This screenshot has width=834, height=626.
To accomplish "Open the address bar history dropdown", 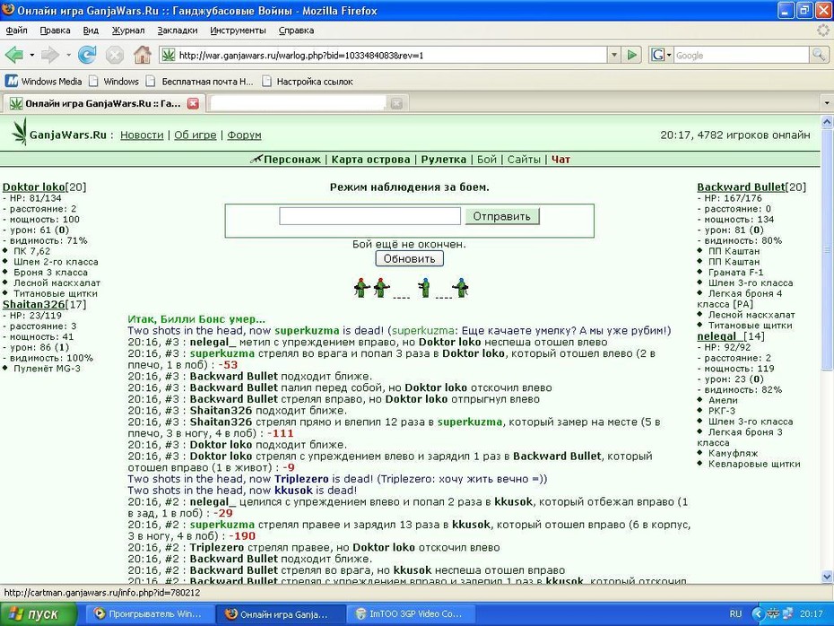I will click(614, 55).
